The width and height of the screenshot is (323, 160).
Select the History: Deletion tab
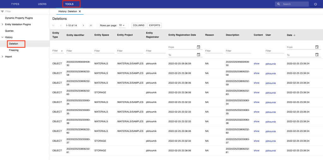pyautogui.click(x=68, y=11)
